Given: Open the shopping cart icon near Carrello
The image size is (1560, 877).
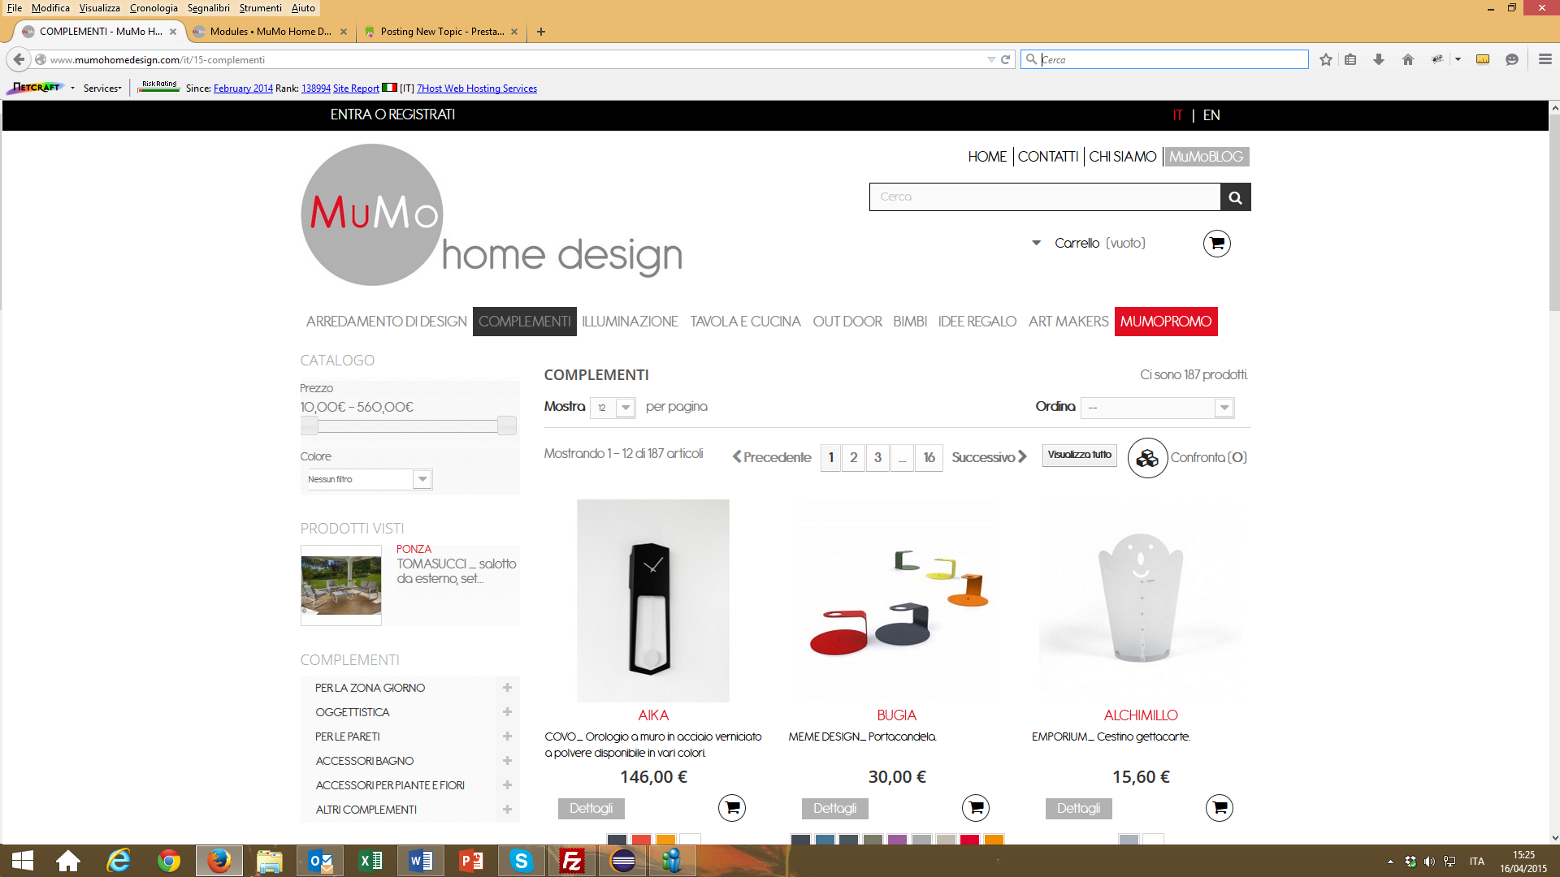Looking at the screenshot, I should coord(1216,244).
